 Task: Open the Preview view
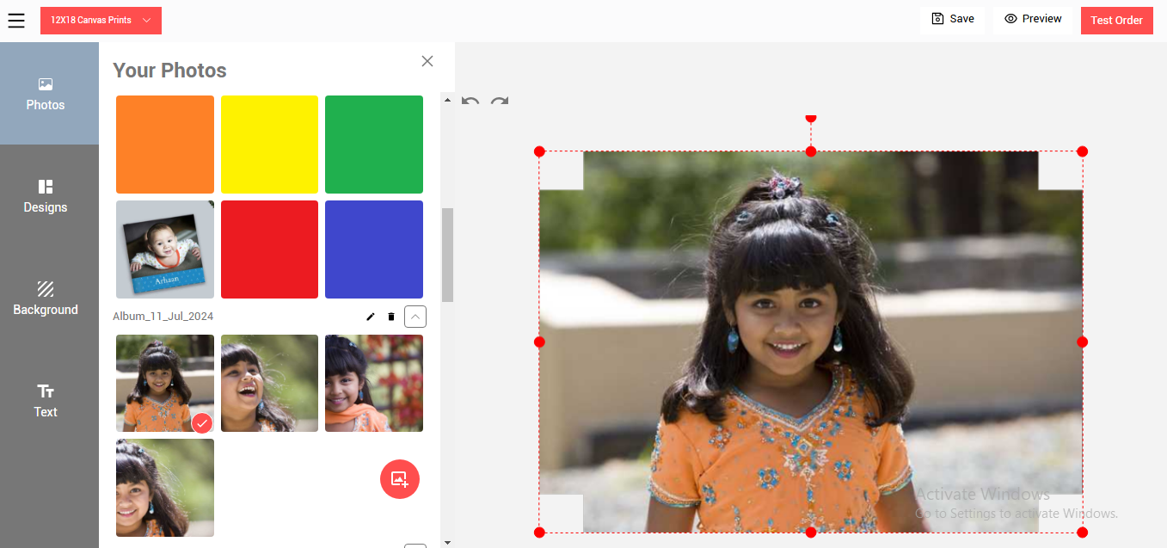click(1032, 19)
